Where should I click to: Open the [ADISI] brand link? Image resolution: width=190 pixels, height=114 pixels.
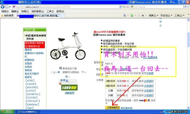(30, 80)
